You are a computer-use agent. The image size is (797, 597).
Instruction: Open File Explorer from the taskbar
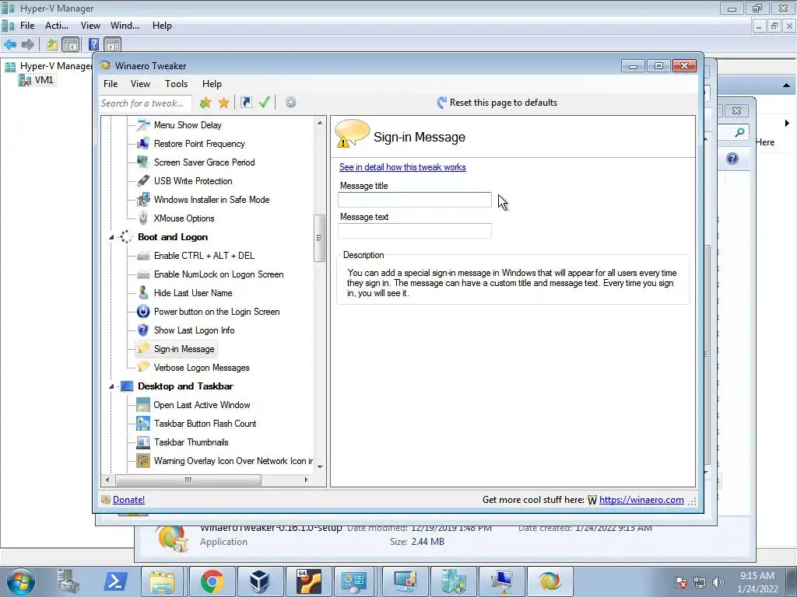click(162, 581)
